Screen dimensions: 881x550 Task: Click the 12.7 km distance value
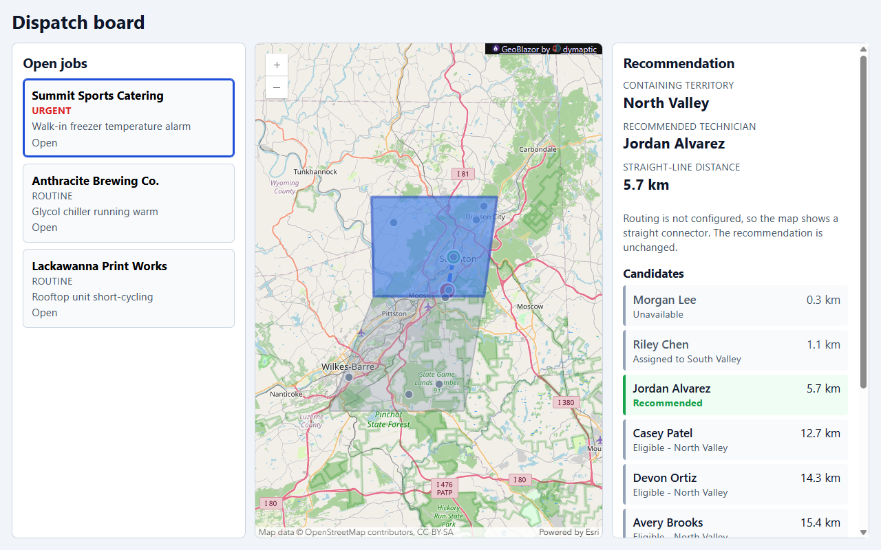coord(820,433)
